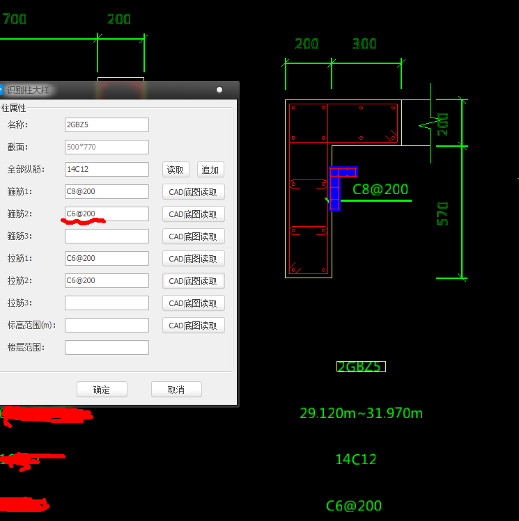Focus the empty 拉筋3 field
This screenshot has width=519, height=521.
click(x=107, y=303)
